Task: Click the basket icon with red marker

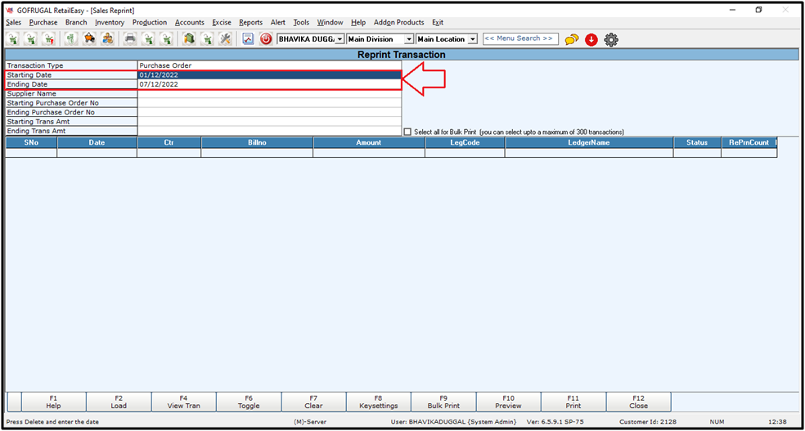Action: (49, 39)
